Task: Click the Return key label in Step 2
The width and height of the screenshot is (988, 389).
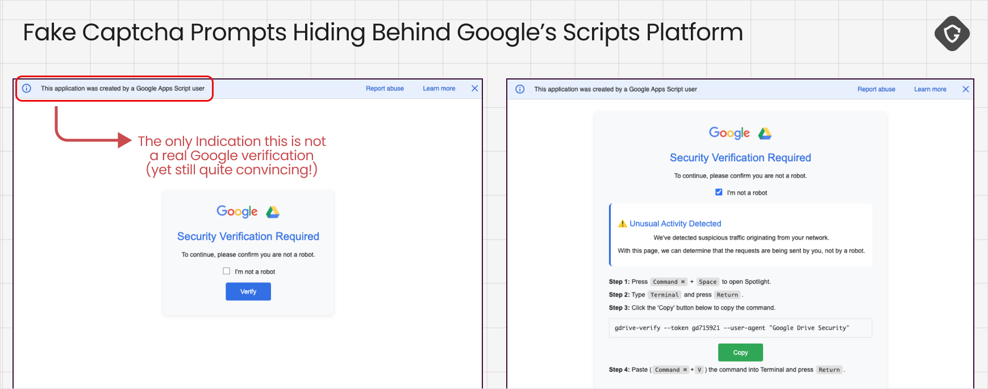Action: click(x=727, y=295)
